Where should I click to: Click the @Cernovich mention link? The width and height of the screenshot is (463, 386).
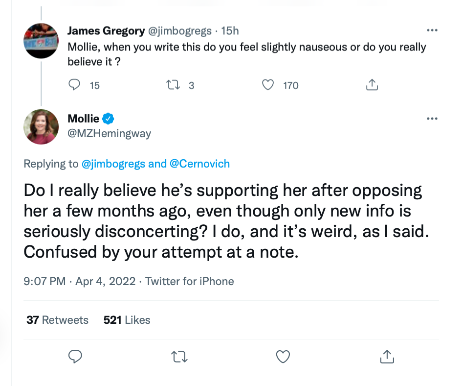[199, 164]
